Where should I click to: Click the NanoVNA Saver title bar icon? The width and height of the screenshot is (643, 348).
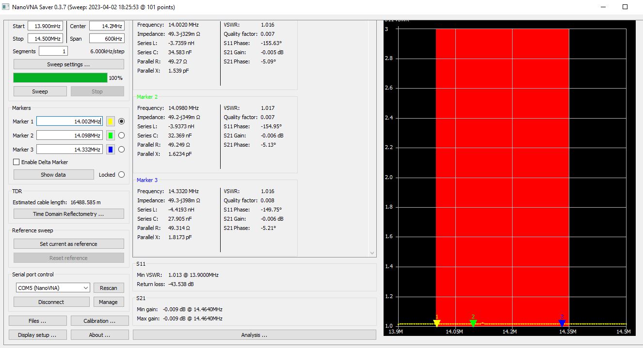(6, 7)
